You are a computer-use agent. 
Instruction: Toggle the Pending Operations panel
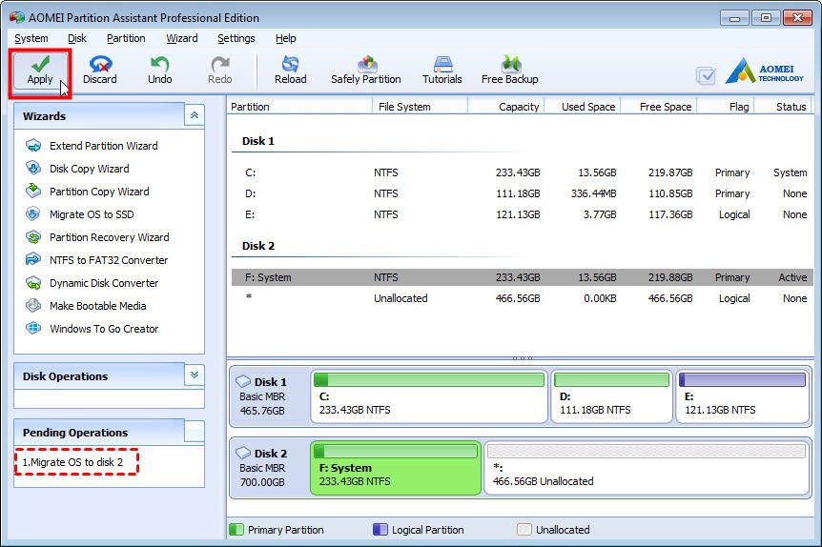coord(194,431)
